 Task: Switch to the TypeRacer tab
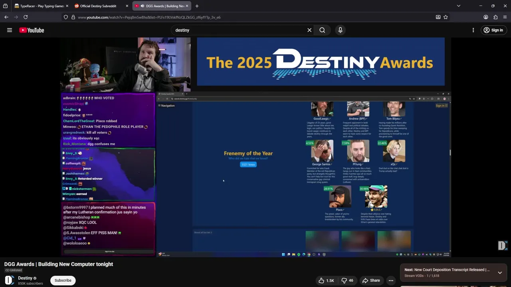click(x=42, y=6)
